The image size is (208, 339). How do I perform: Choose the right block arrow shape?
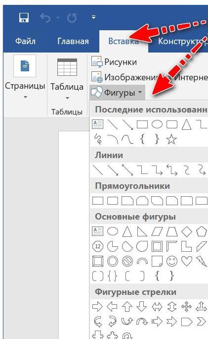(97, 307)
